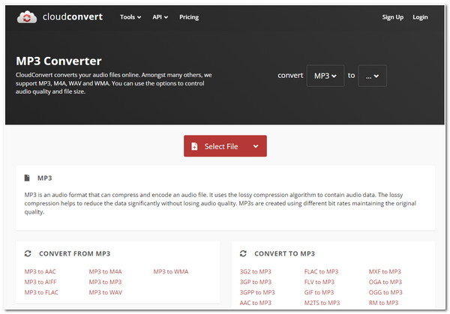This screenshot has width=450, height=314.
Task: Click the refresh icon beside Convert To MP3
Action: pos(243,253)
